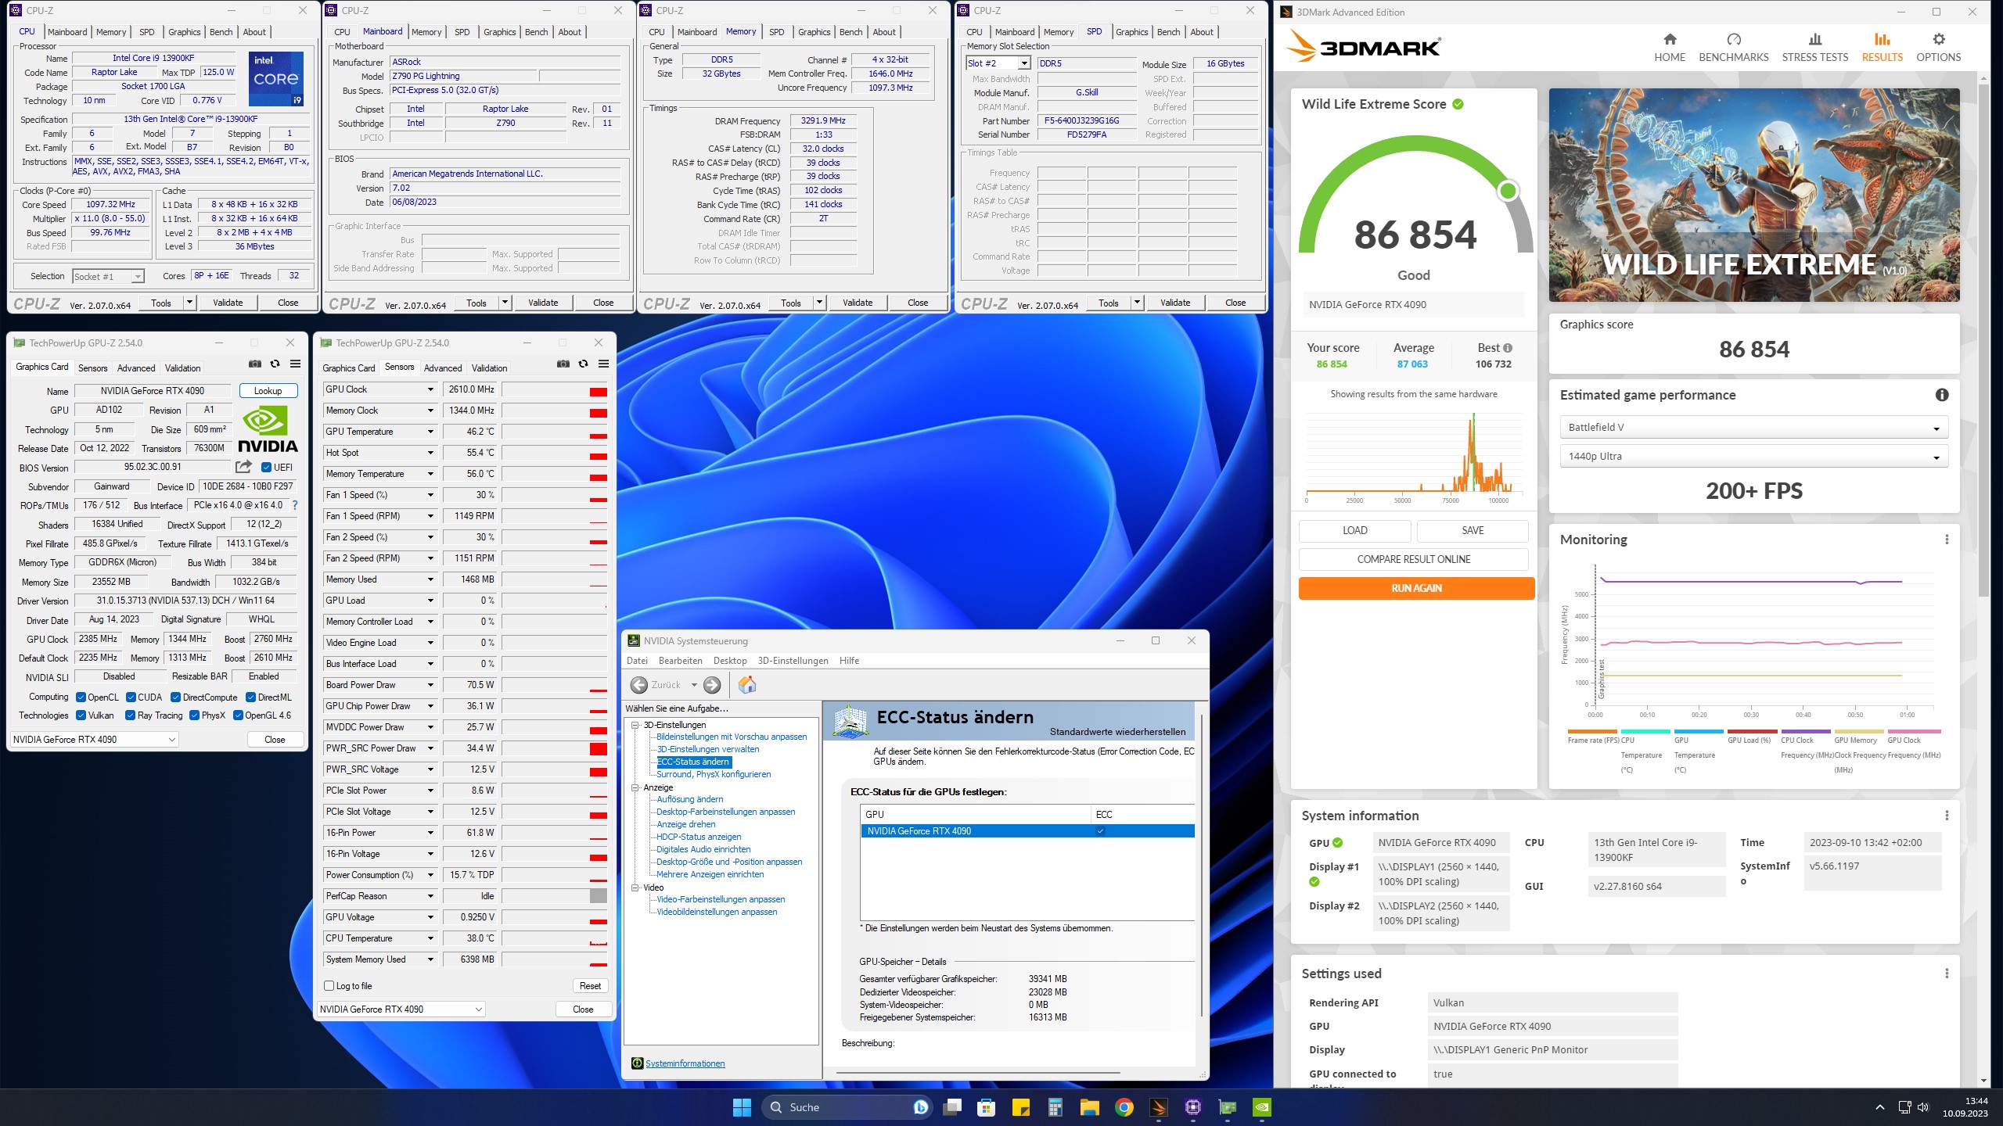Click Bus Interface question mark in GPU-Z
The width and height of the screenshot is (2003, 1126).
point(295,505)
